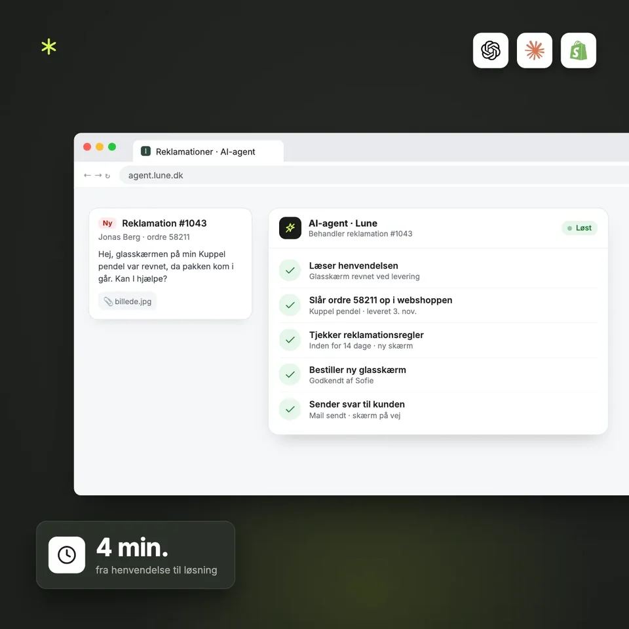Image resolution: width=629 pixels, height=629 pixels.
Task: Click the customer message about the glasskærm
Action: coord(166,267)
